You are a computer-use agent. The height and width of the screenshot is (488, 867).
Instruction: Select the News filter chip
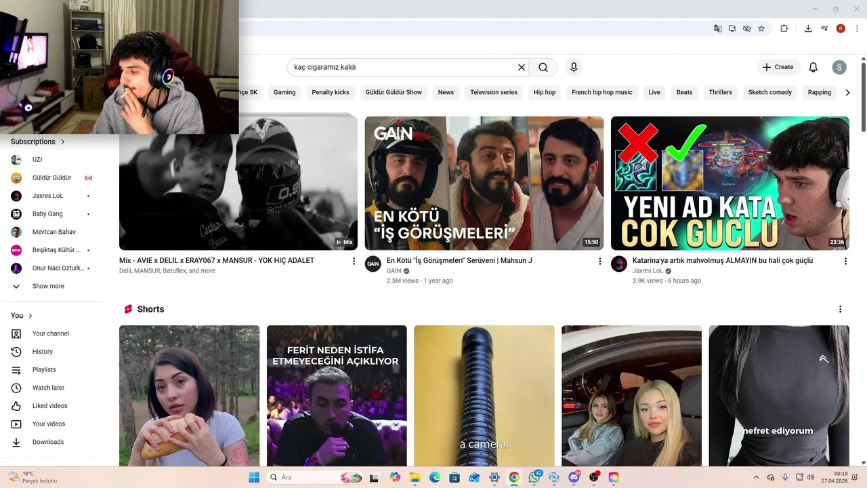coord(446,92)
